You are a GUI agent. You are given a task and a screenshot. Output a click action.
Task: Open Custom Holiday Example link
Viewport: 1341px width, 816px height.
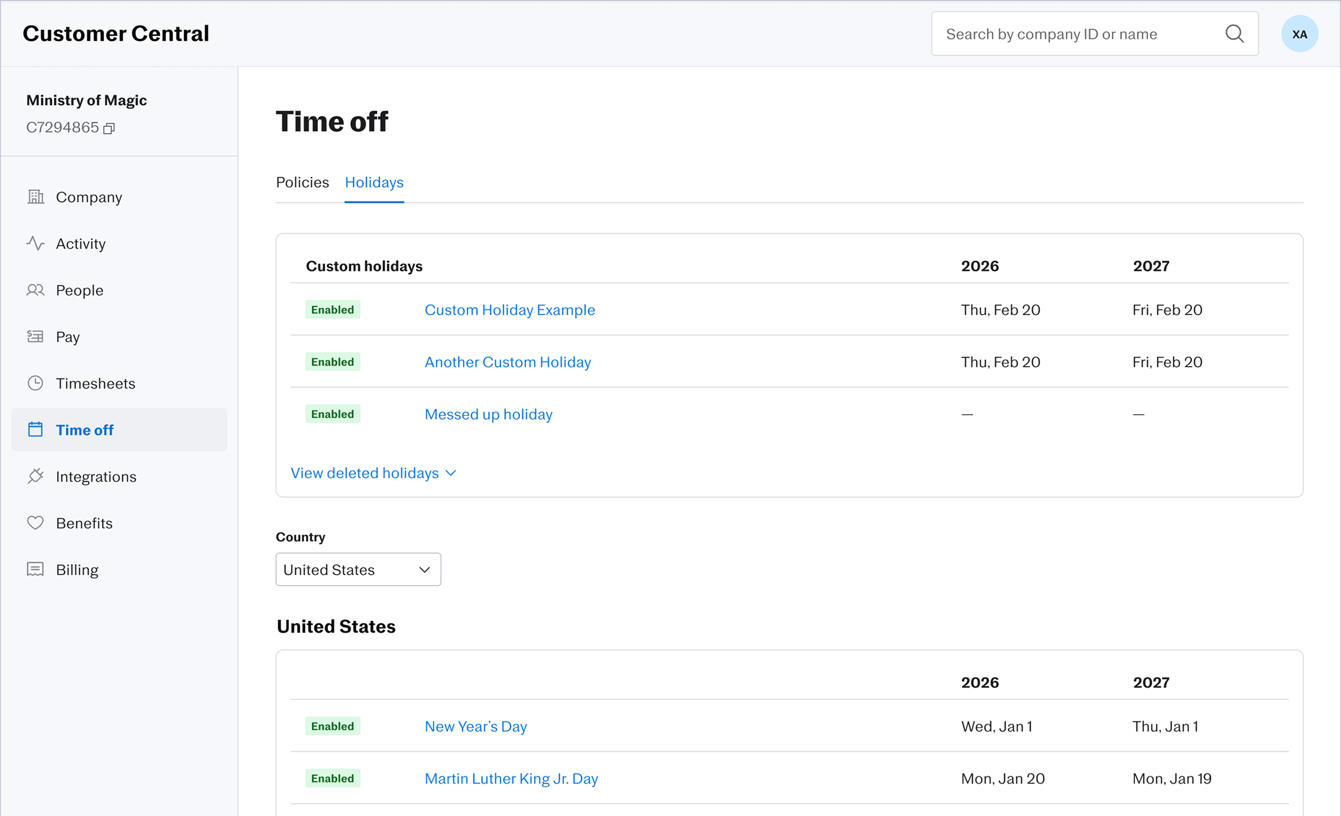(x=510, y=309)
